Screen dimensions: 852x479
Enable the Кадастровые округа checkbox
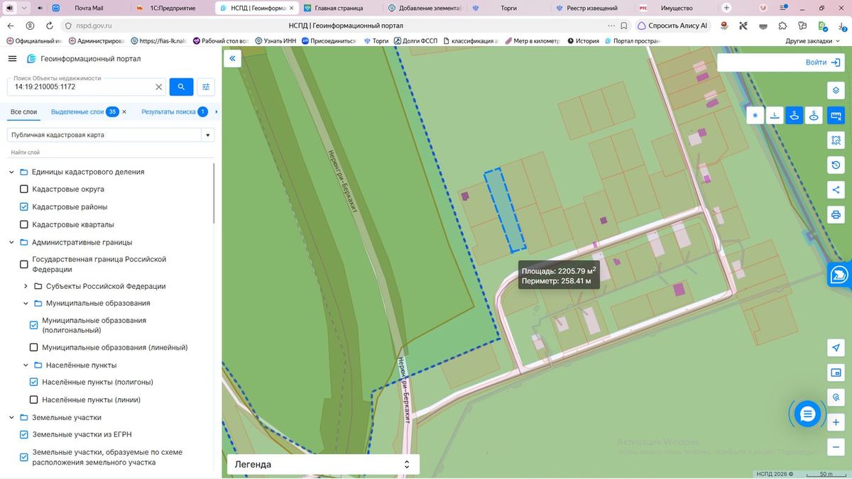(x=24, y=189)
